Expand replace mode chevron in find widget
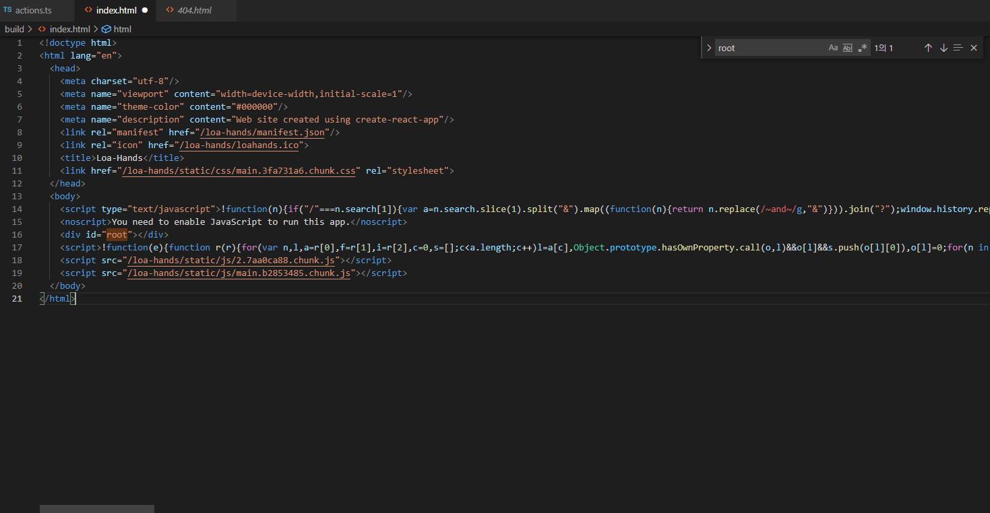 click(x=709, y=48)
